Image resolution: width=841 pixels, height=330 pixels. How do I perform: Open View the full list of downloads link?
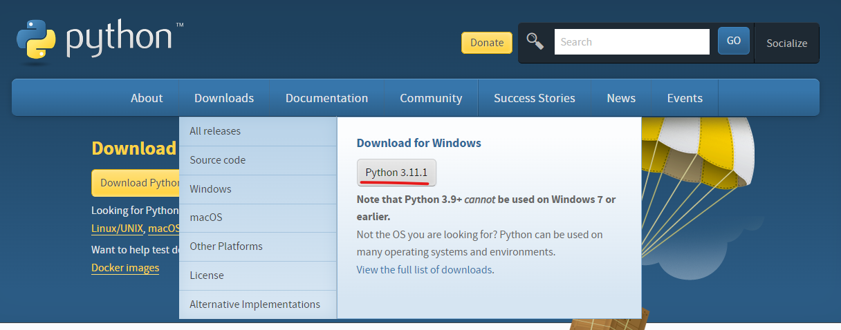pyautogui.click(x=425, y=270)
